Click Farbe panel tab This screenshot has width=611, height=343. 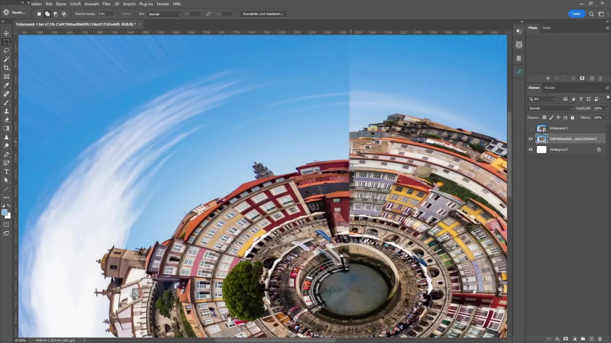(547, 28)
